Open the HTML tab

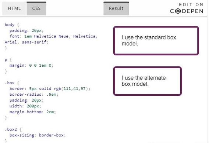point(14,8)
